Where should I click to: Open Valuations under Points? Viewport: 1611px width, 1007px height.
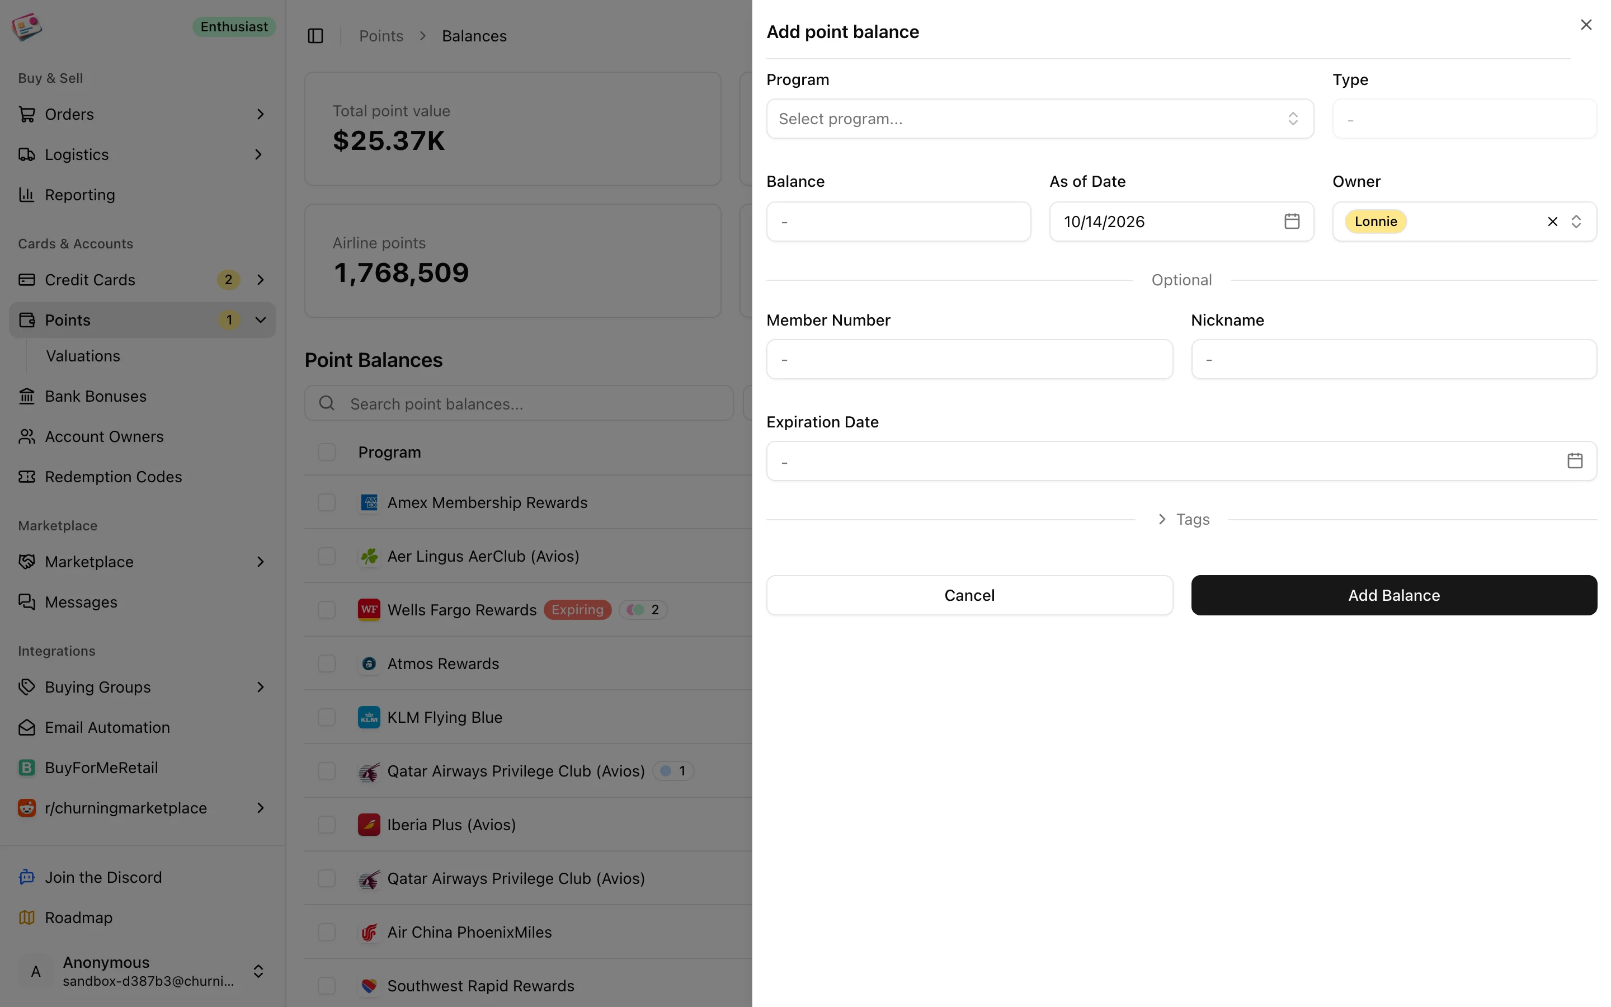(x=83, y=356)
